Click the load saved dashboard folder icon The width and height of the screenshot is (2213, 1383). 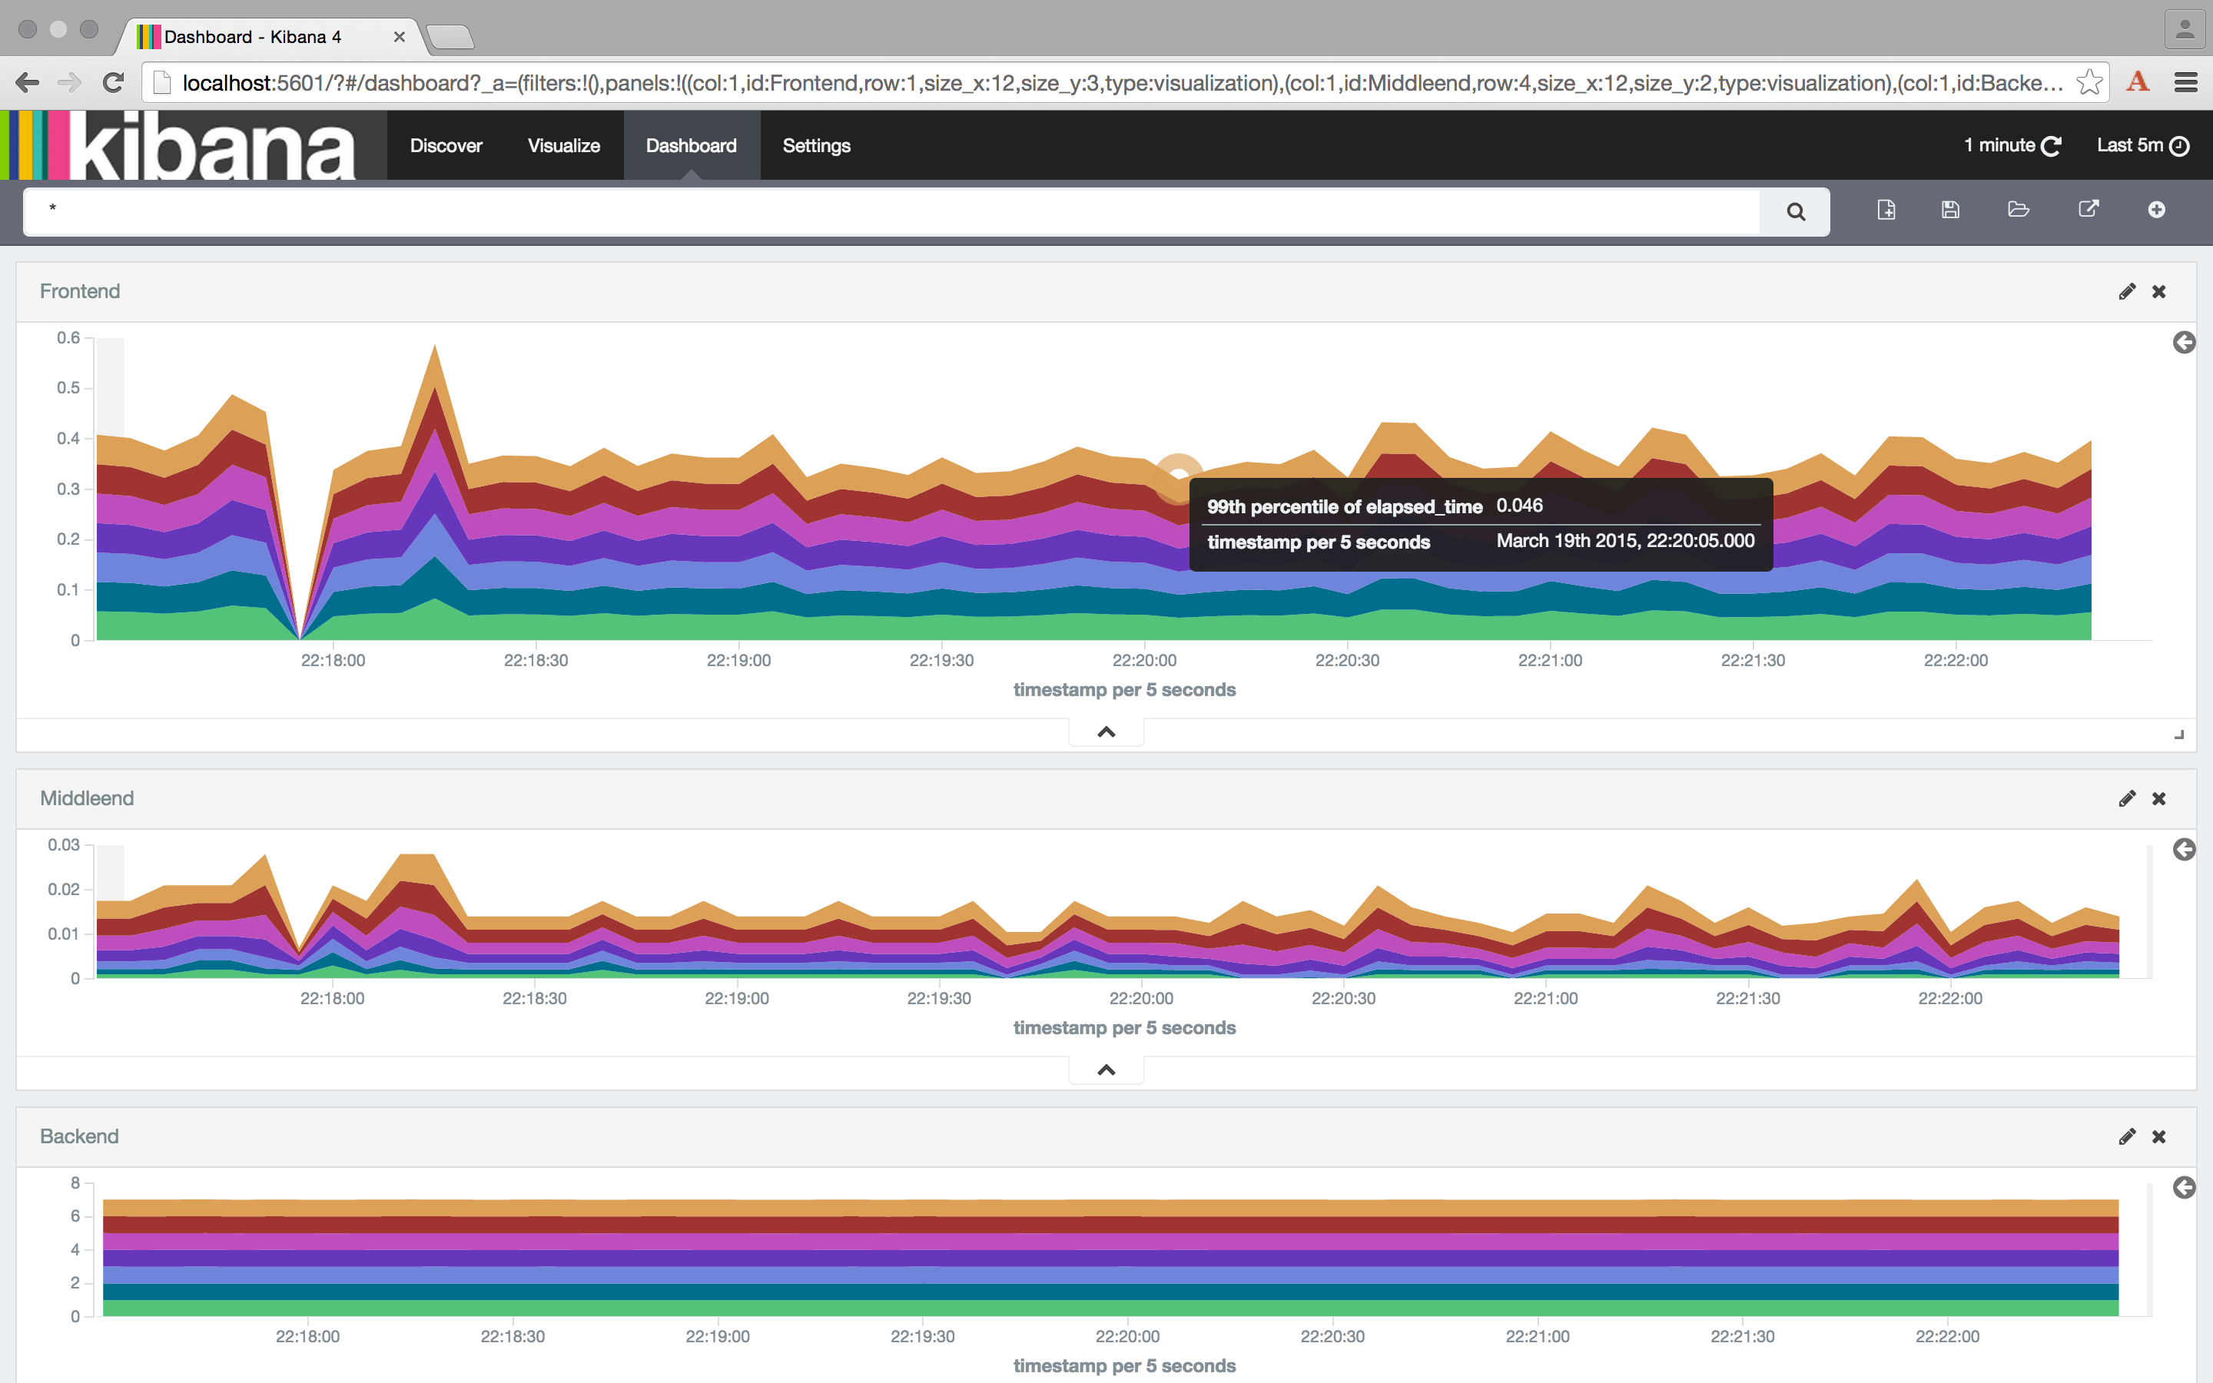pos(2019,210)
